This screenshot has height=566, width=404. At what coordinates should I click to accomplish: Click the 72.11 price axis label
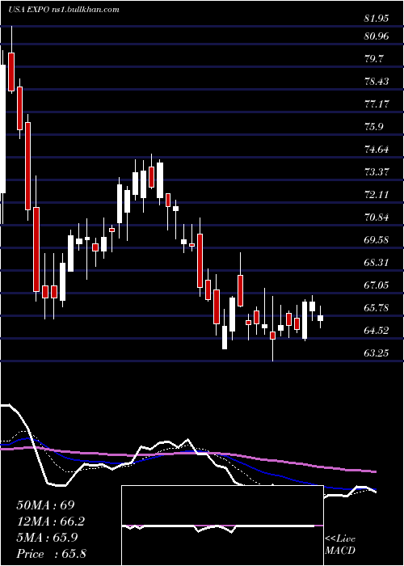click(377, 195)
